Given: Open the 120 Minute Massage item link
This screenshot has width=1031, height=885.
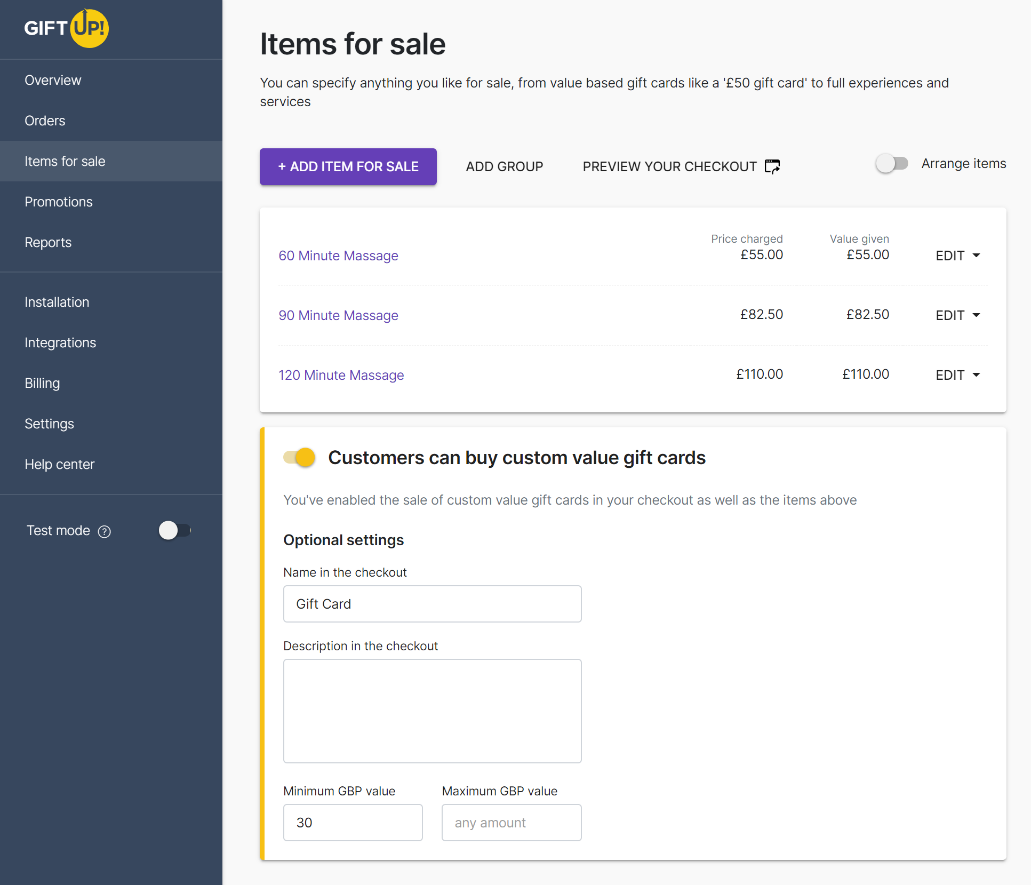Looking at the screenshot, I should [341, 375].
